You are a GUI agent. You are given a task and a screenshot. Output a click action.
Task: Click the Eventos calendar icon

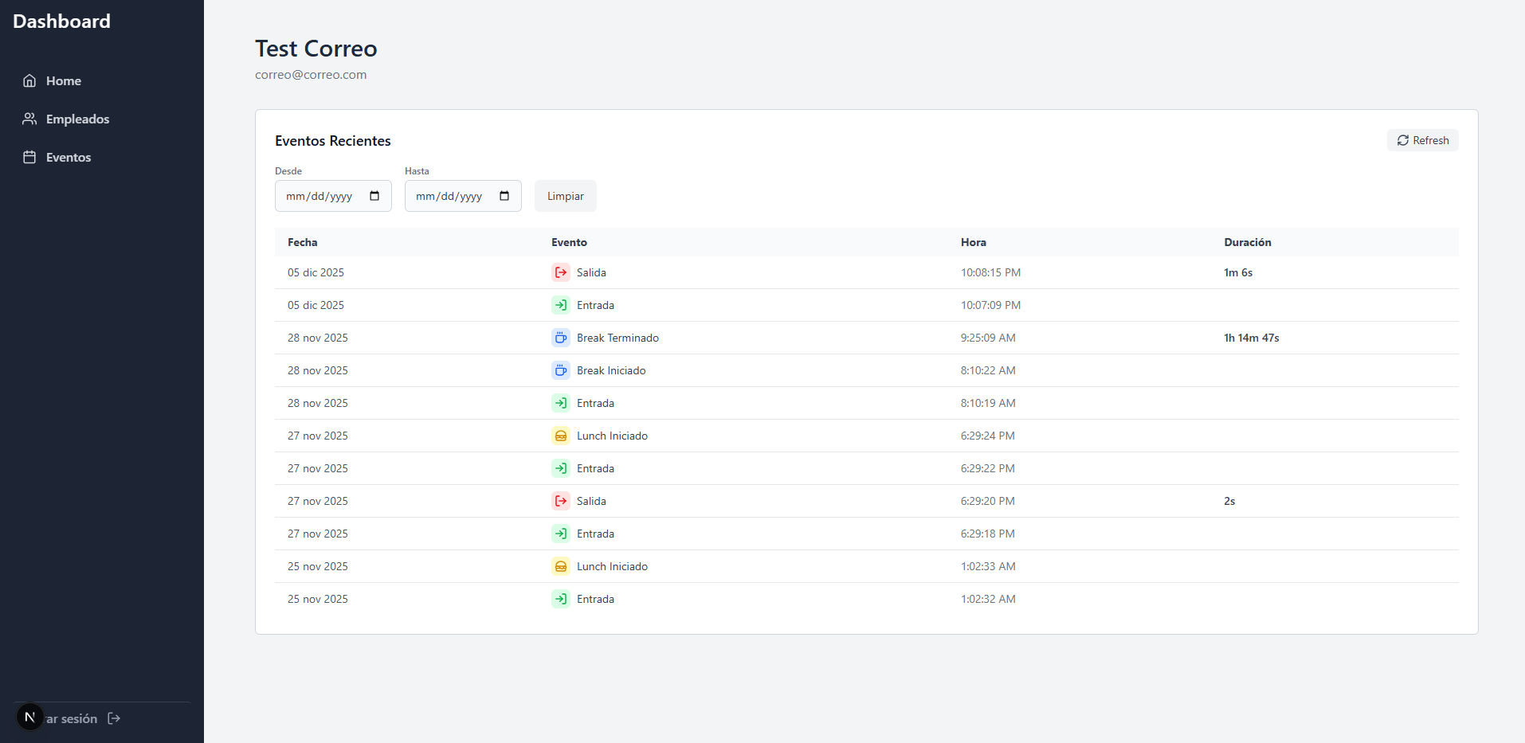pos(29,157)
